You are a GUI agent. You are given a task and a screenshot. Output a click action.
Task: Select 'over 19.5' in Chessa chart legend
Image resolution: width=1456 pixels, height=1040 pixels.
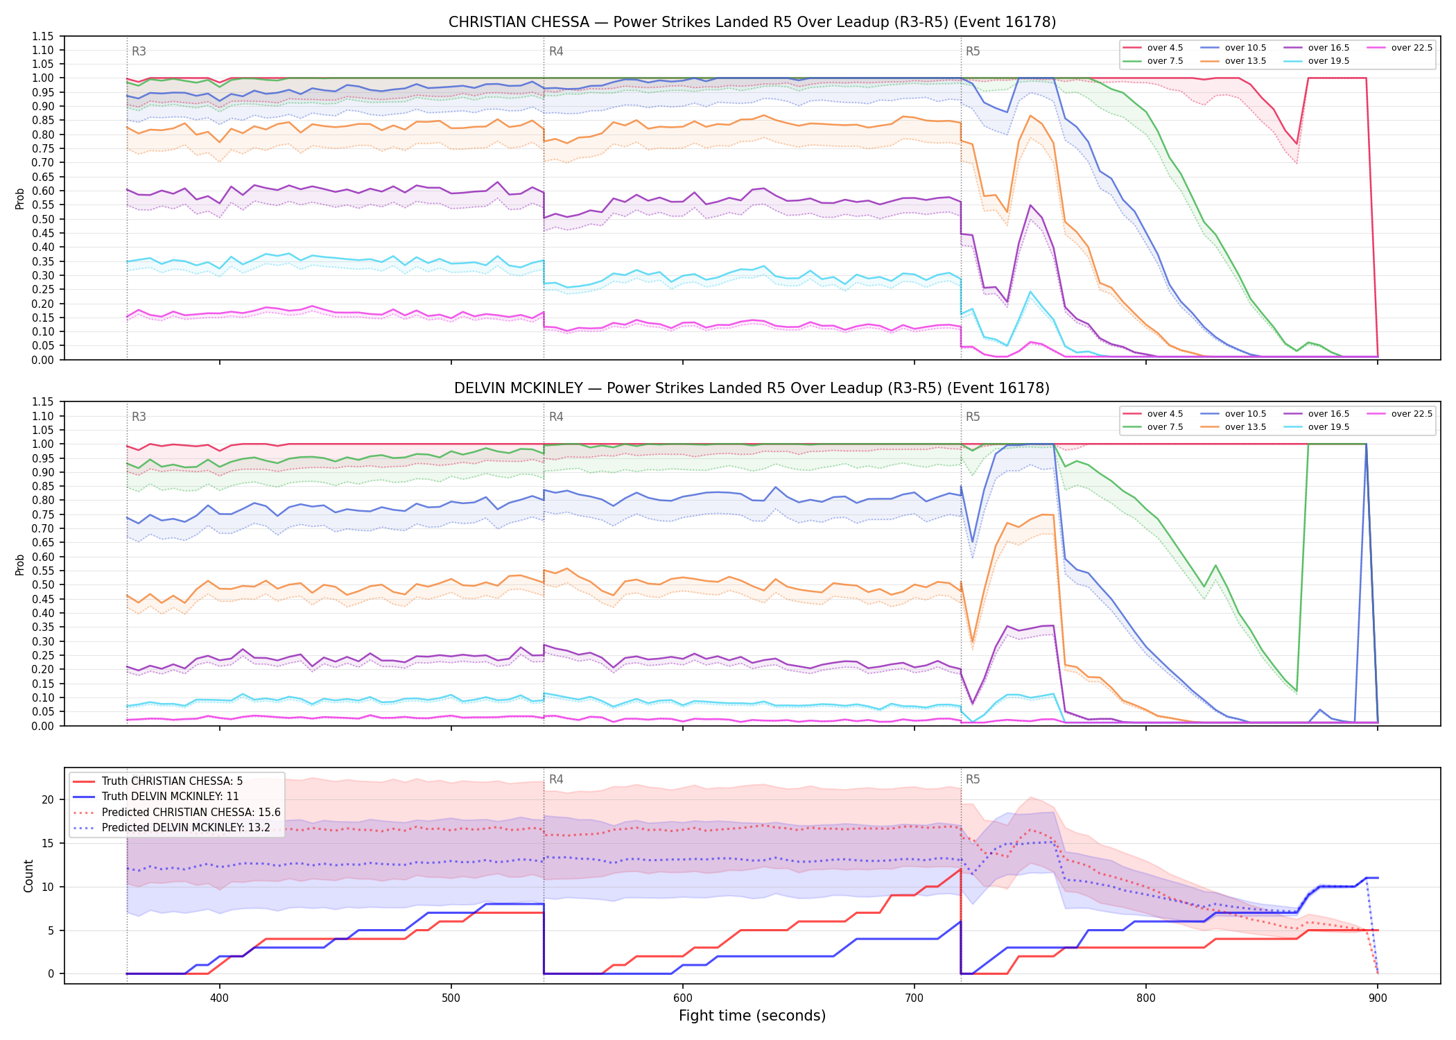(x=1317, y=61)
